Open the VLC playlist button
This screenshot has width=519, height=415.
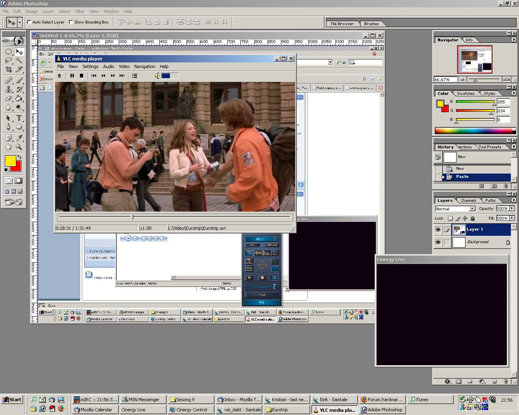coord(135,76)
